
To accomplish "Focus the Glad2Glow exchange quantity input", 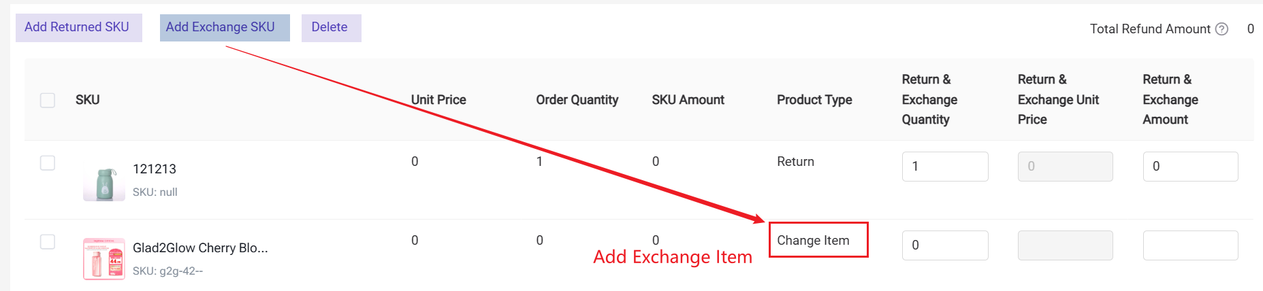I will (x=944, y=245).
